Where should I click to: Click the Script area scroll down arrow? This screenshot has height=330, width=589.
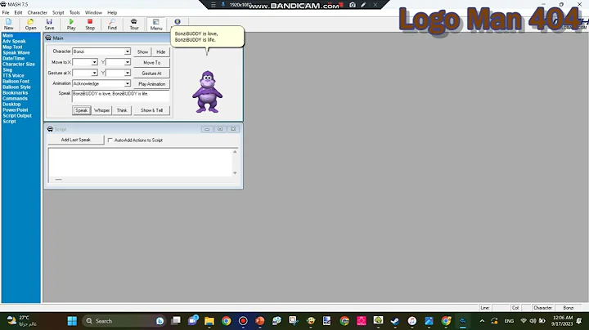click(x=235, y=173)
